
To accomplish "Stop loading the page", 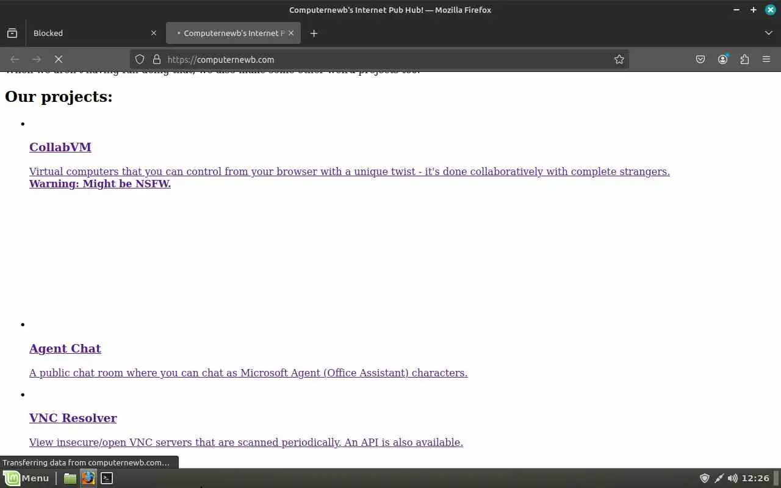I will pyautogui.click(x=59, y=59).
